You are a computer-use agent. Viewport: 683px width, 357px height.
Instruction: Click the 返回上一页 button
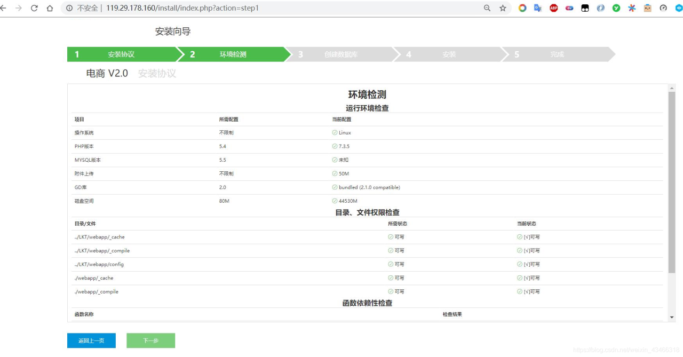coord(91,340)
